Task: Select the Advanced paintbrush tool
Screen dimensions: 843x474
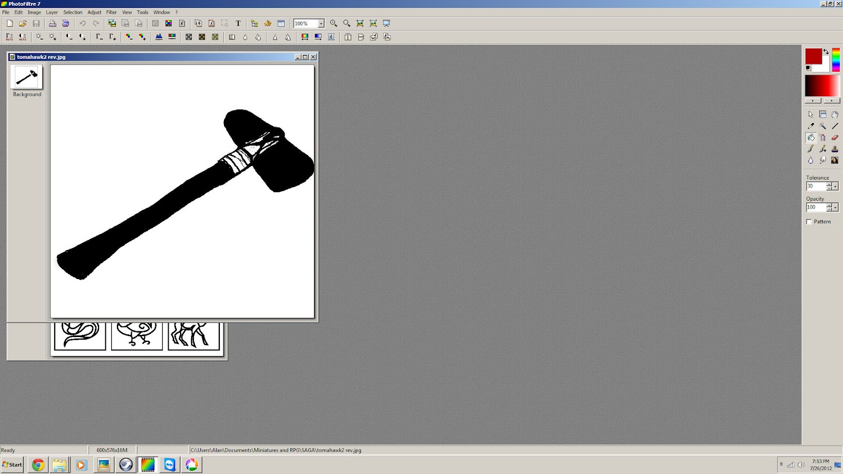Action: [x=822, y=149]
